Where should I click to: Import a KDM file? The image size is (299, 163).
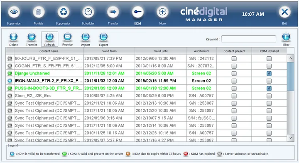86,37
